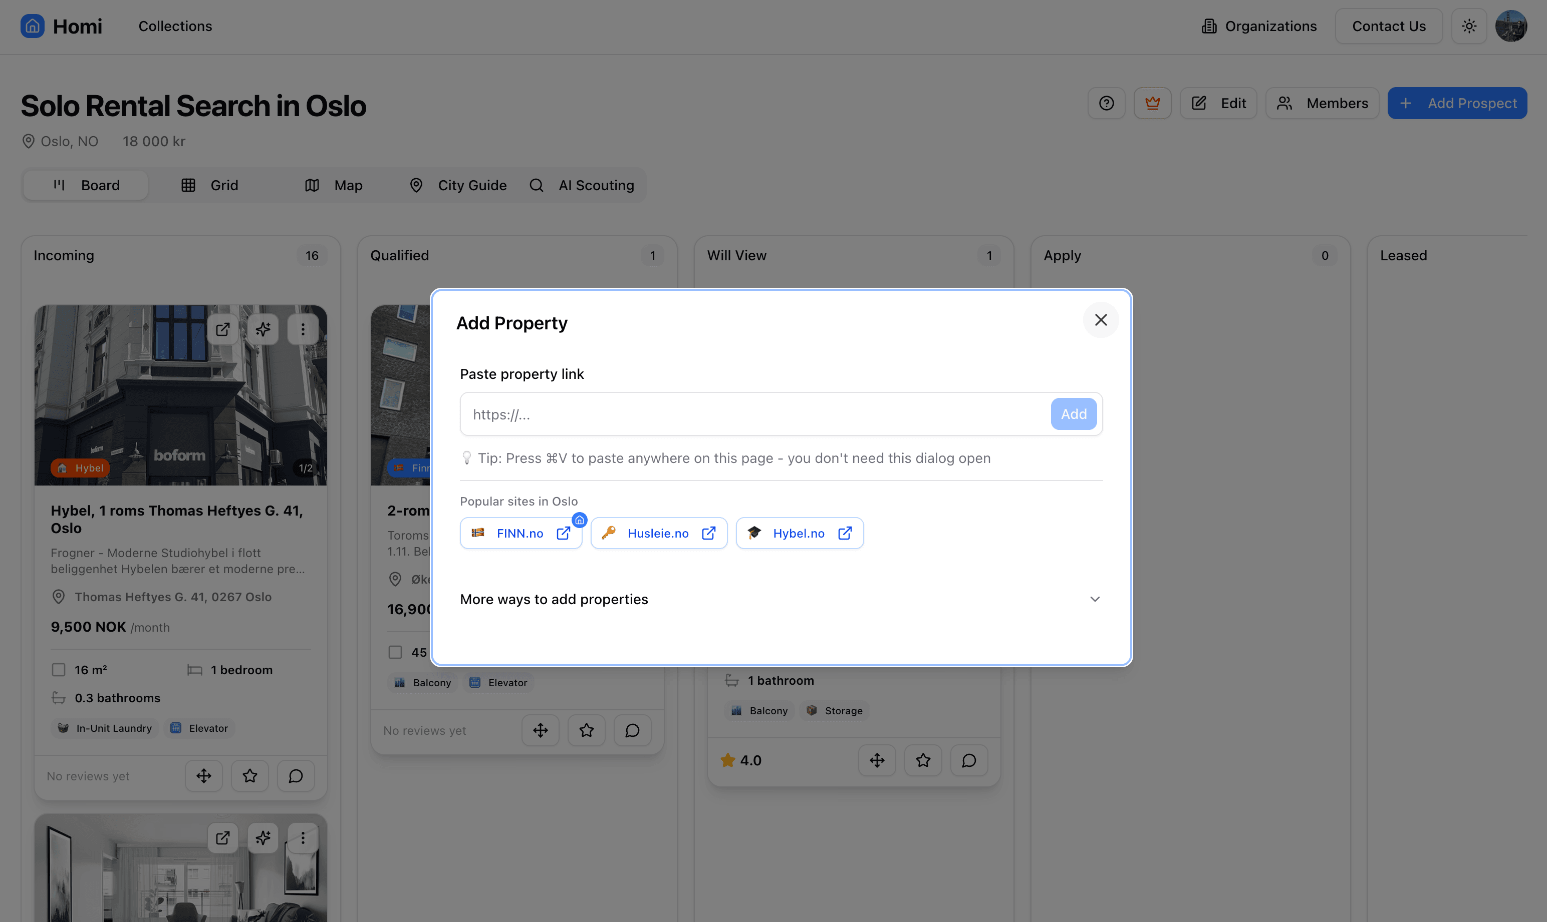Click the Homi home logo
Screen dimensions: 1547x922
pos(33,26)
